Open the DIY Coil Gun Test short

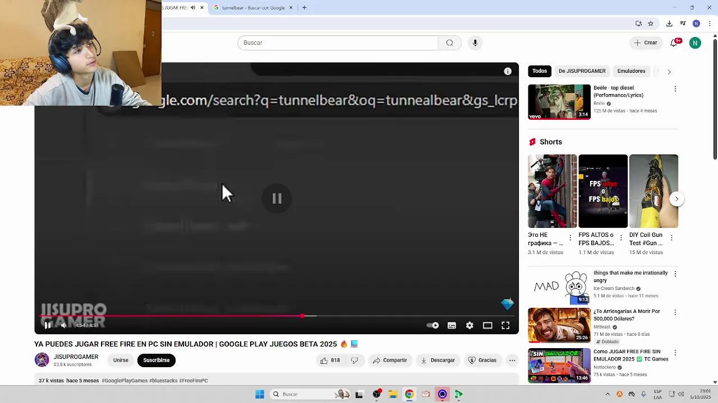click(x=653, y=191)
